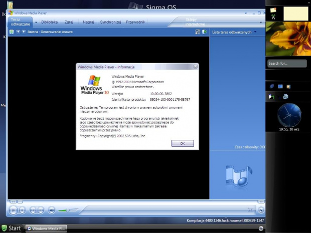The width and height of the screenshot is (311, 233).
Task: Close the Windows Media Player informacje dialog
Action: pos(195,67)
